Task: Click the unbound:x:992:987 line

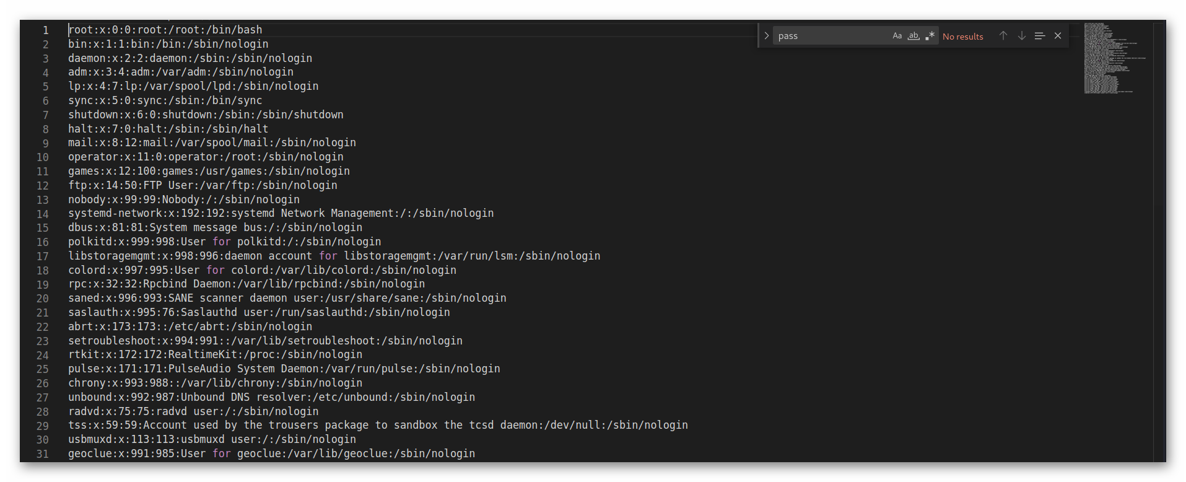Action: click(272, 397)
